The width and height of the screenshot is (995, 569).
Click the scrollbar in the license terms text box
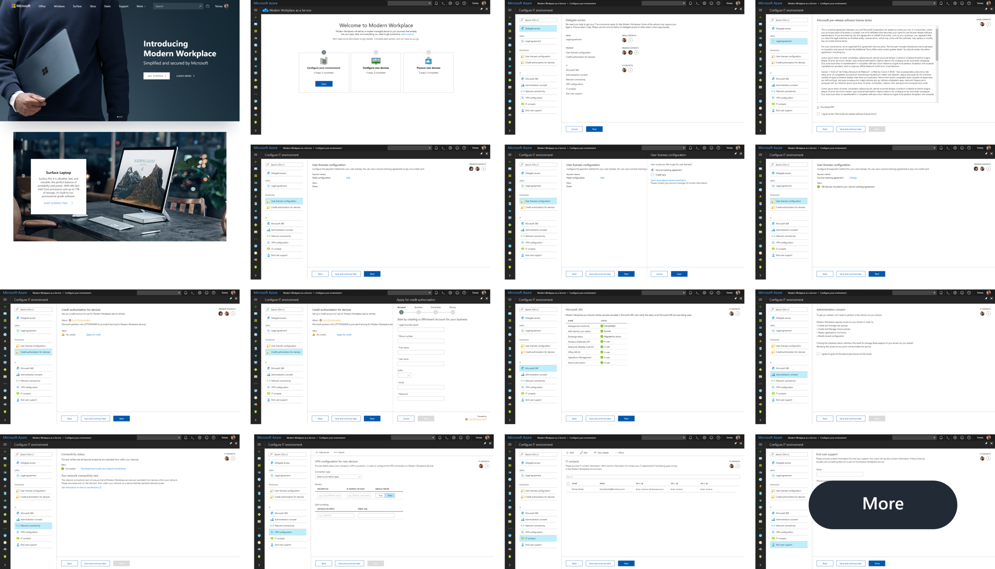(x=937, y=44)
